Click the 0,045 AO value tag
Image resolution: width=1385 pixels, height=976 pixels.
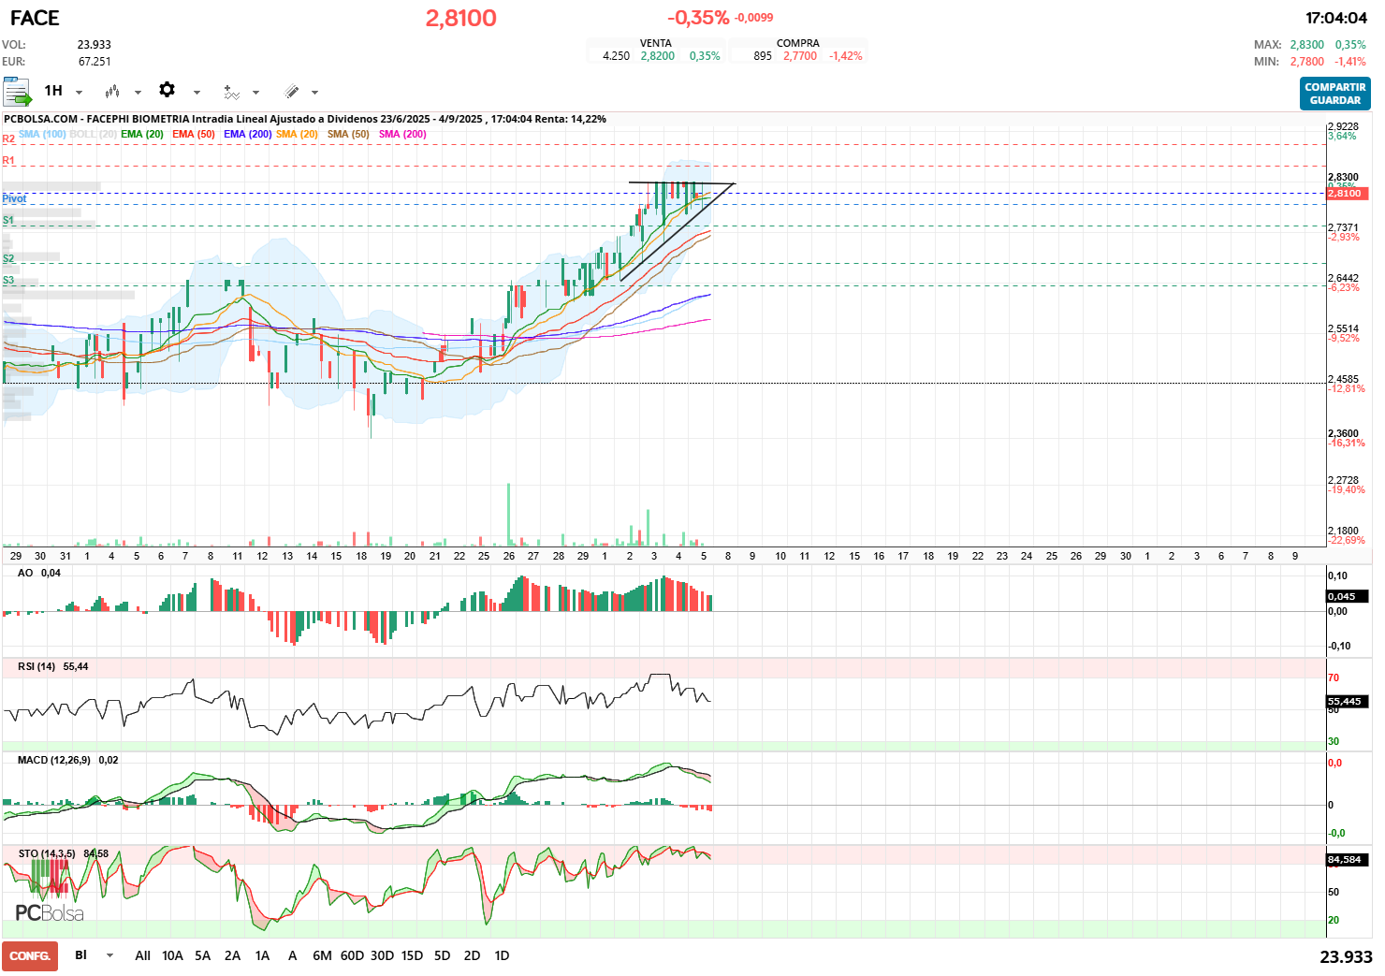(1348, 596)
